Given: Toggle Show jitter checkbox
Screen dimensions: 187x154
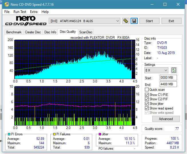Looking at the screenshot, I should coord(147,104).
